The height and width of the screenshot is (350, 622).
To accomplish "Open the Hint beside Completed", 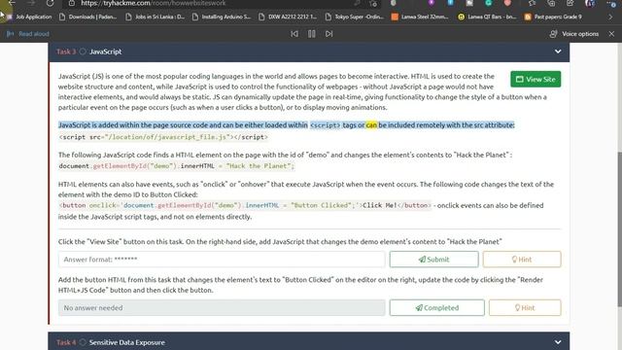I will (x=525, y=307).
